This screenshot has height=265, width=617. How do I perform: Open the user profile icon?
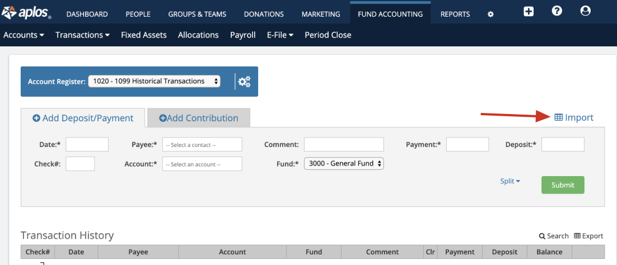(x=586, y=11)
